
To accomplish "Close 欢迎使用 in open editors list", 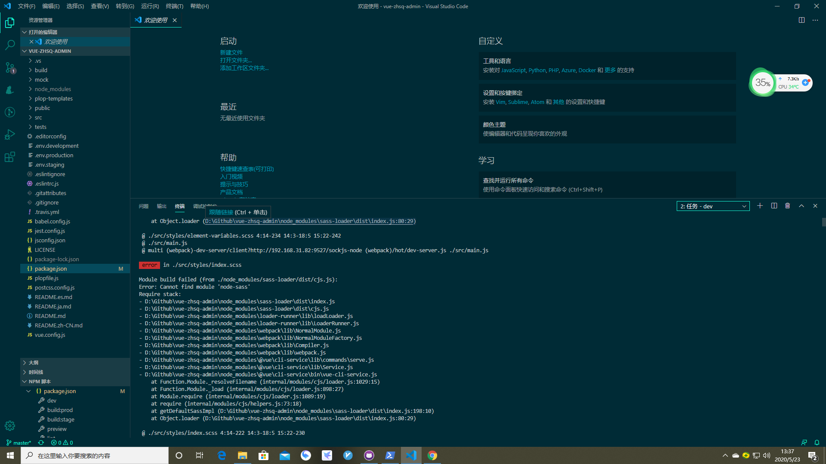I will [x=31, y=42].
